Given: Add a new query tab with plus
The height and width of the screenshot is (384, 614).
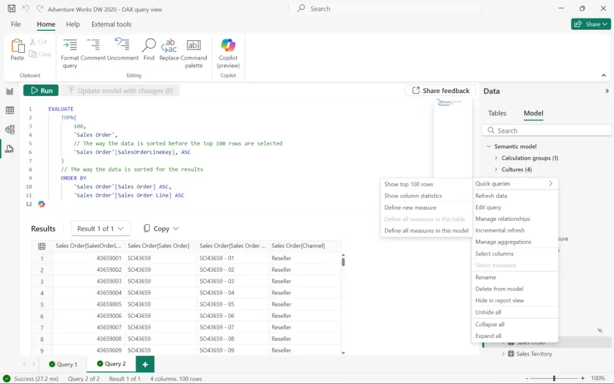Looking at the screenshot, I should (145, 364).
